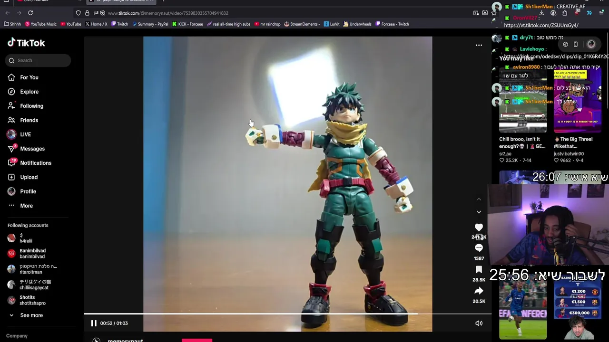Screen dimensions: 609x342
Task: Click the coin icon in TikTok header
Action: 565,44
